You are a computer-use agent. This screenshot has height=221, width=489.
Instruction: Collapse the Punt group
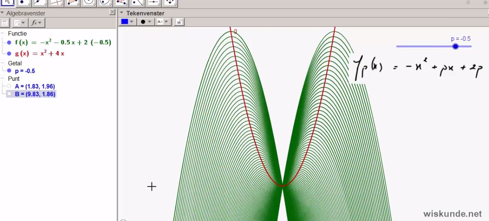pyautogui.click(x=2, y=78)
